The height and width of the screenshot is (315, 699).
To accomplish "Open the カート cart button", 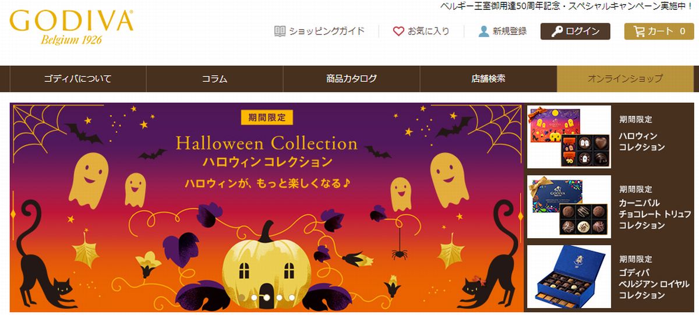I will [x=659, y=31].
